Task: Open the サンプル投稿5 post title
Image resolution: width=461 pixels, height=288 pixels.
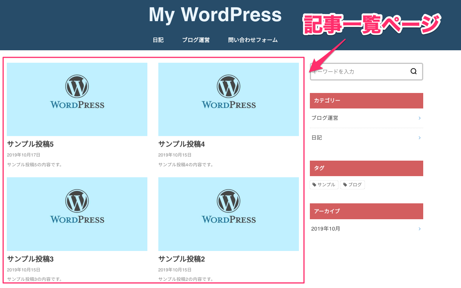Action: [31, 144]
